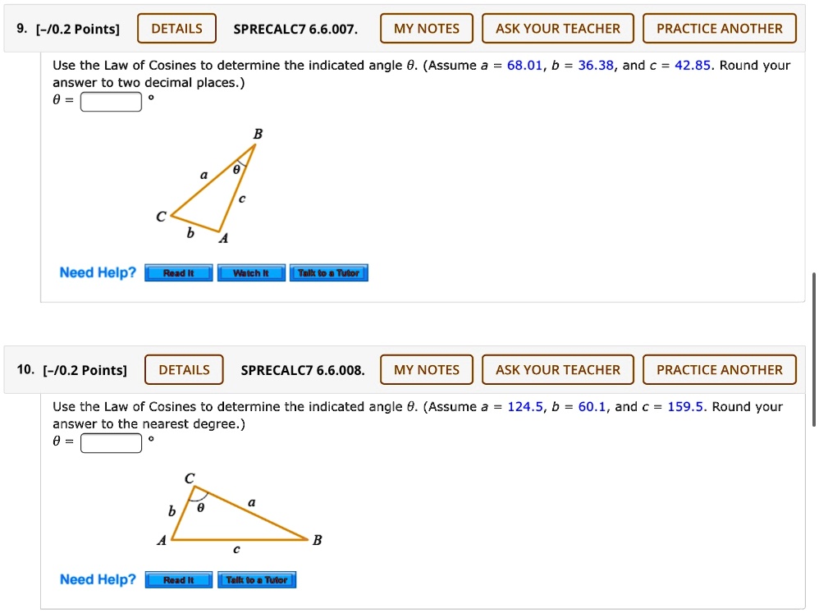
Task: Click ASK YOUR TEACHER for question 9
Action: point(557,28)
